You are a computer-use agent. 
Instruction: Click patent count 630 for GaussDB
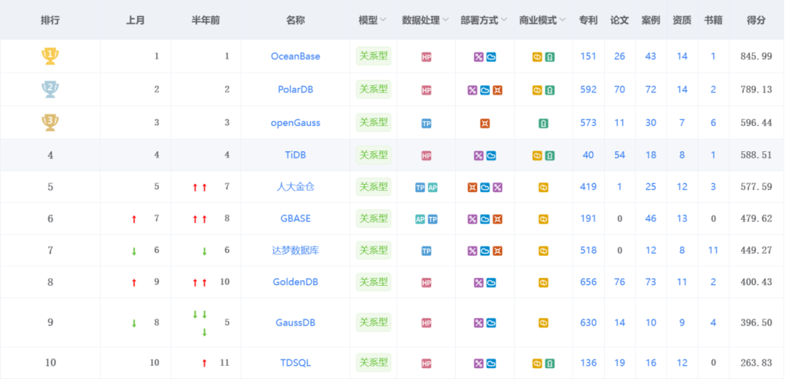pos(588,322)
